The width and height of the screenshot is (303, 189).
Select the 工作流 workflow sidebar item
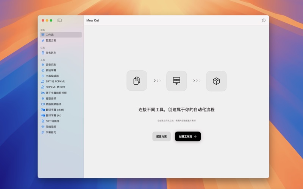coord(61,35)
